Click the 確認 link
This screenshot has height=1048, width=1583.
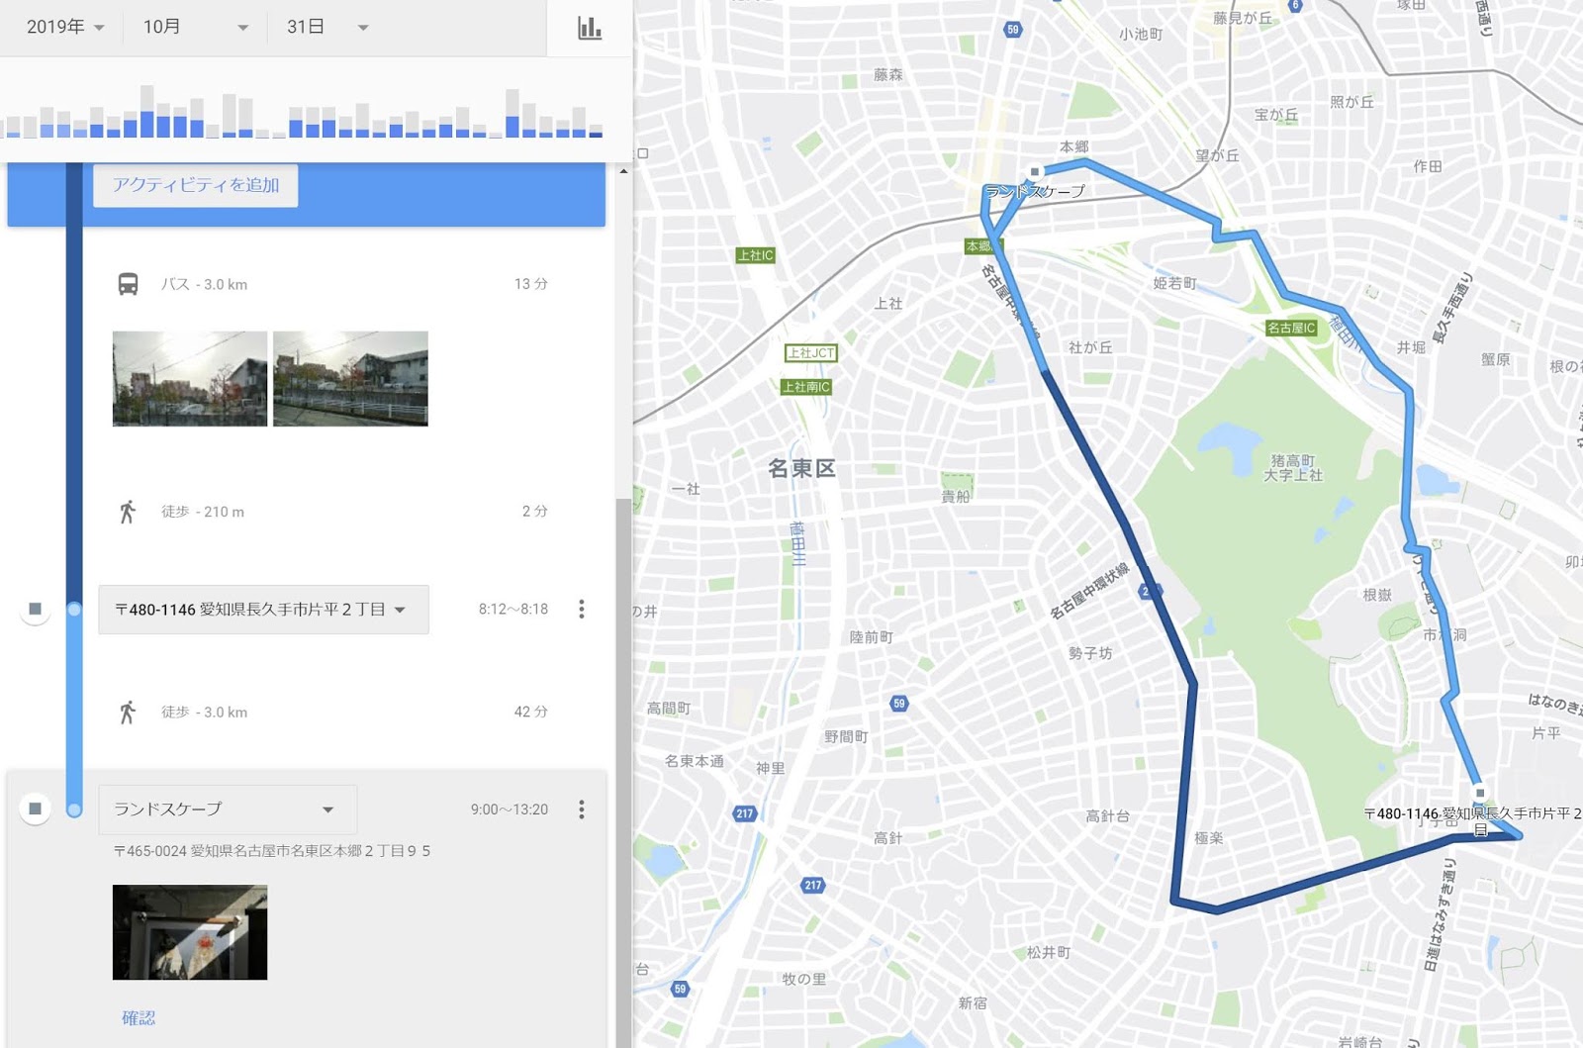139,1017
